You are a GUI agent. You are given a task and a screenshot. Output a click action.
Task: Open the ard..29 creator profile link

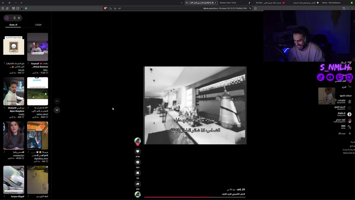click(241, 189)
